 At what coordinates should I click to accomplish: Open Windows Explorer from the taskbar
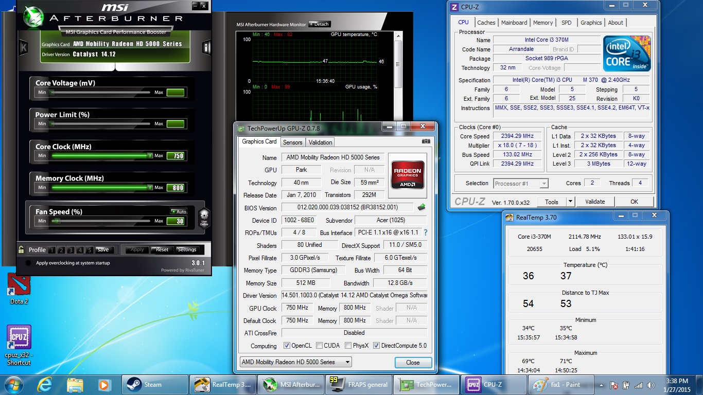click(x=75, y=385)
